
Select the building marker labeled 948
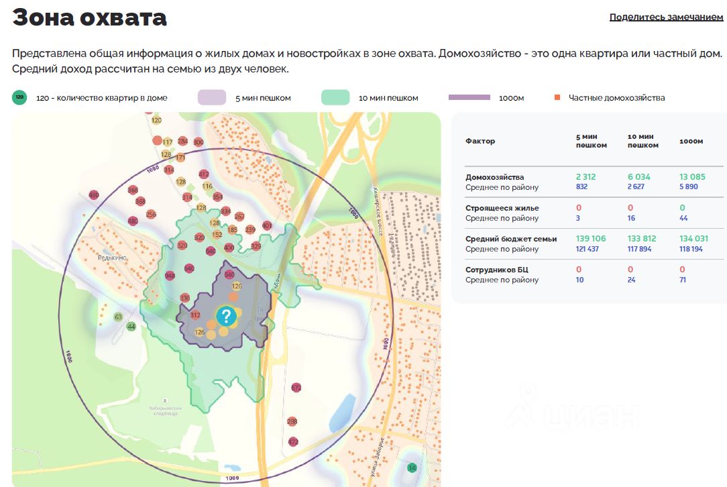click(x=170, y=276)
